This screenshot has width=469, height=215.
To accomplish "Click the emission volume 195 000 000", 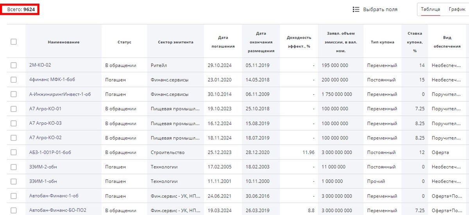I will [335, 65].
